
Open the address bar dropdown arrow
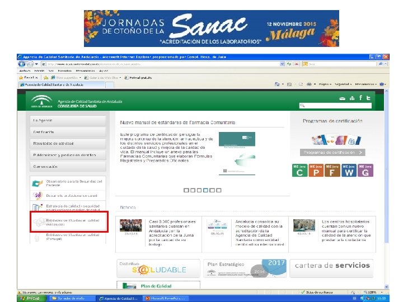282,64
